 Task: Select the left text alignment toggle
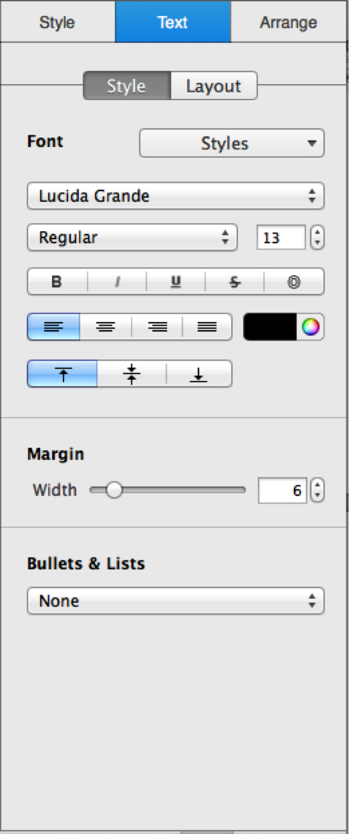[54, 327]
